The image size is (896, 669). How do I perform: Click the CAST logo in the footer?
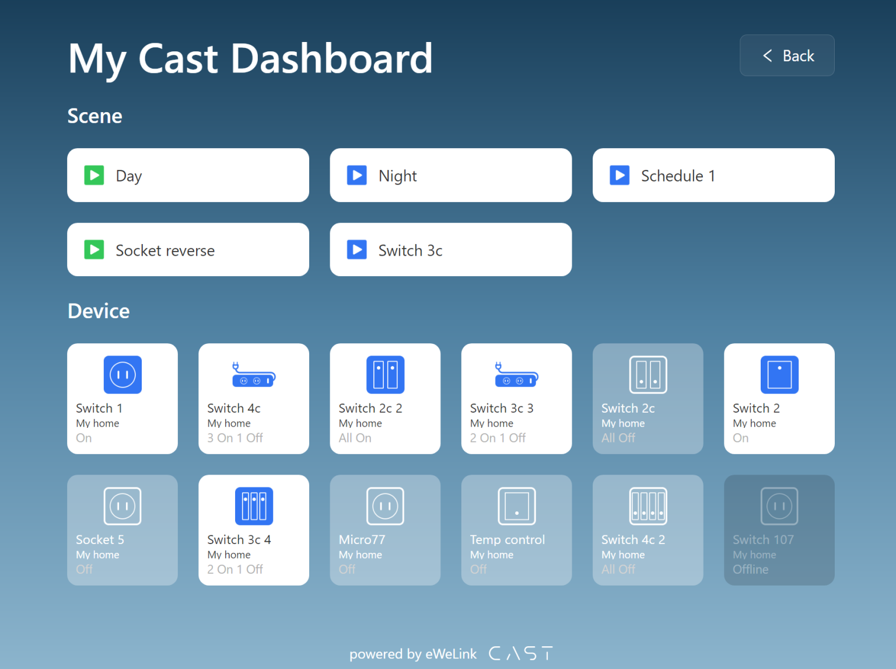[x=520, y=653]
